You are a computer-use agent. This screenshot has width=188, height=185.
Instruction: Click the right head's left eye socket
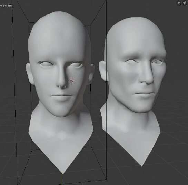131,62
